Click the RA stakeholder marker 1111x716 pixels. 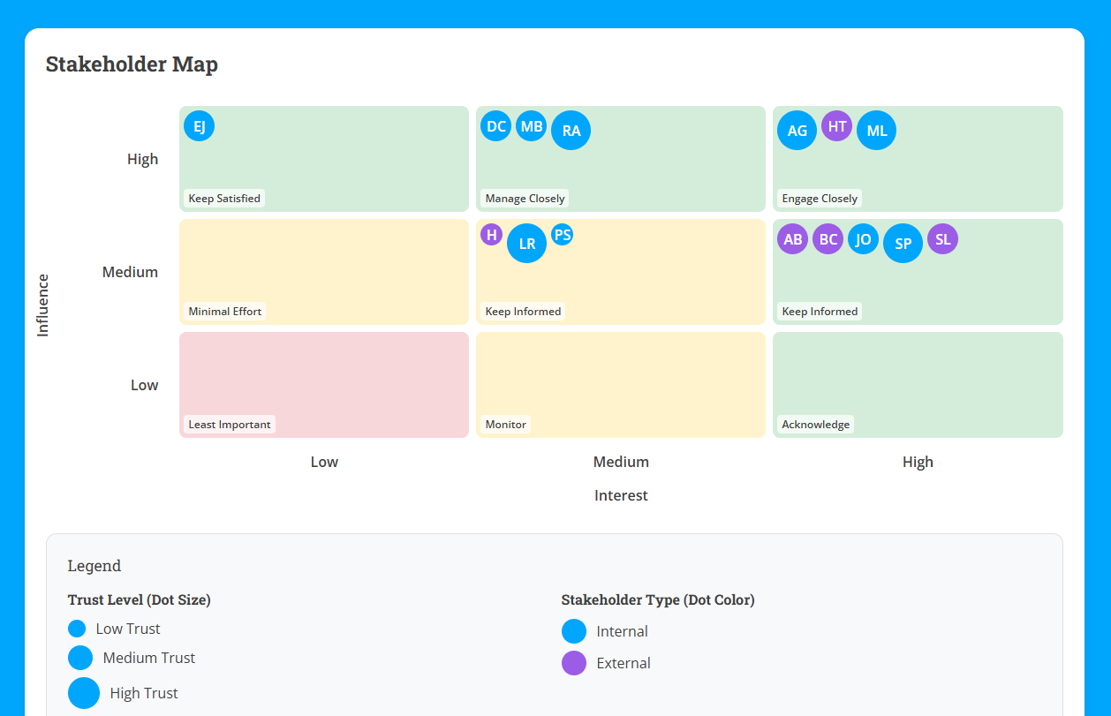coord(571,130)
